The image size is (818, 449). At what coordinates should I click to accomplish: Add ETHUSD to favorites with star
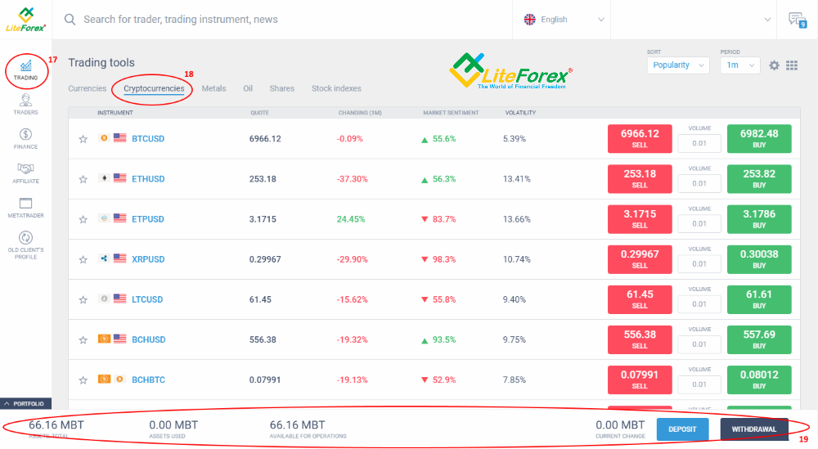tap(83, 179)
